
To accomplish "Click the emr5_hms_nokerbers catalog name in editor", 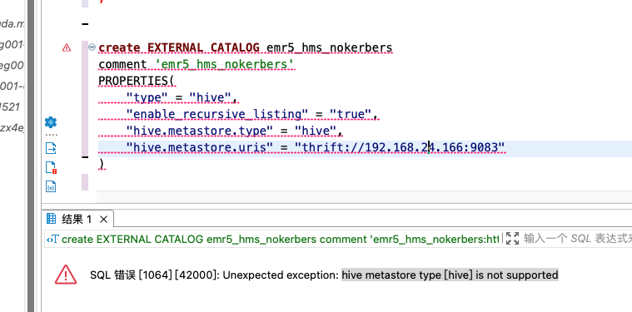I will tap(329, 47).
